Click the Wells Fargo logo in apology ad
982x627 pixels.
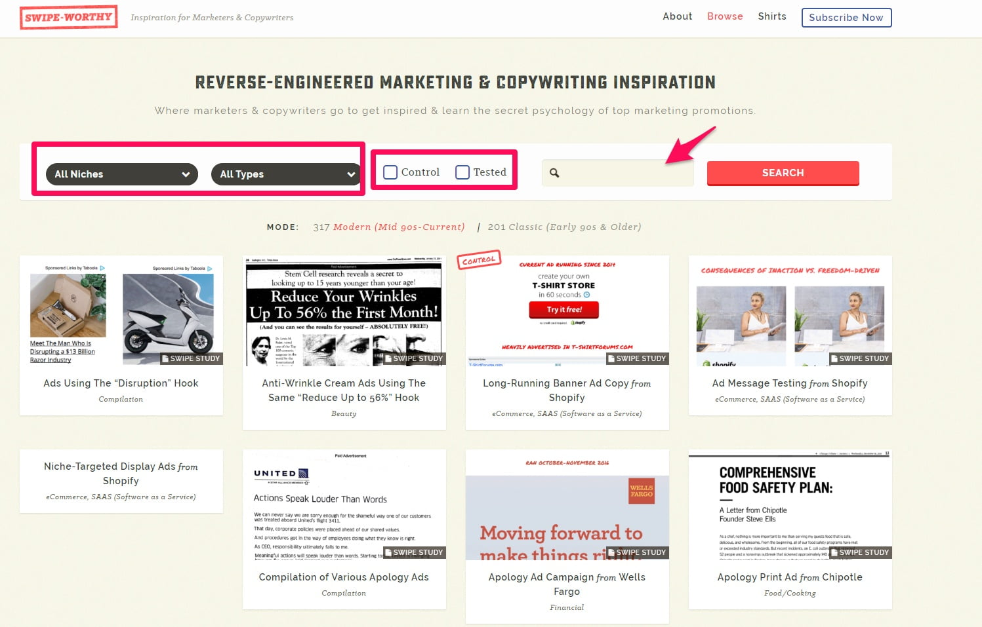642,491
